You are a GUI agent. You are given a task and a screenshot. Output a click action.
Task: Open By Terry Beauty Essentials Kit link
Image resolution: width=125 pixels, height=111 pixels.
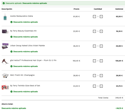pos(23,31)
